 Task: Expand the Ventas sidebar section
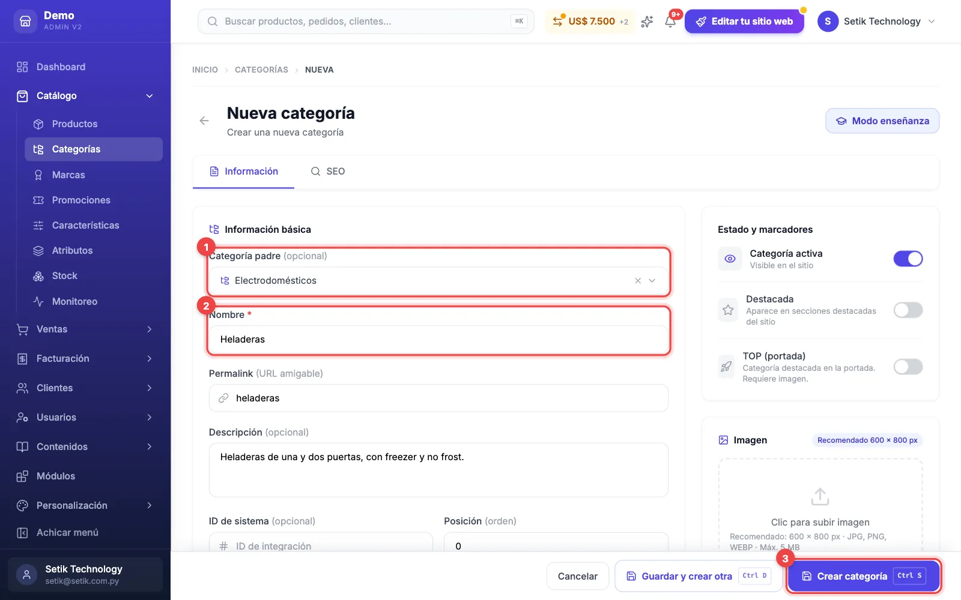[x=85, y=329]
